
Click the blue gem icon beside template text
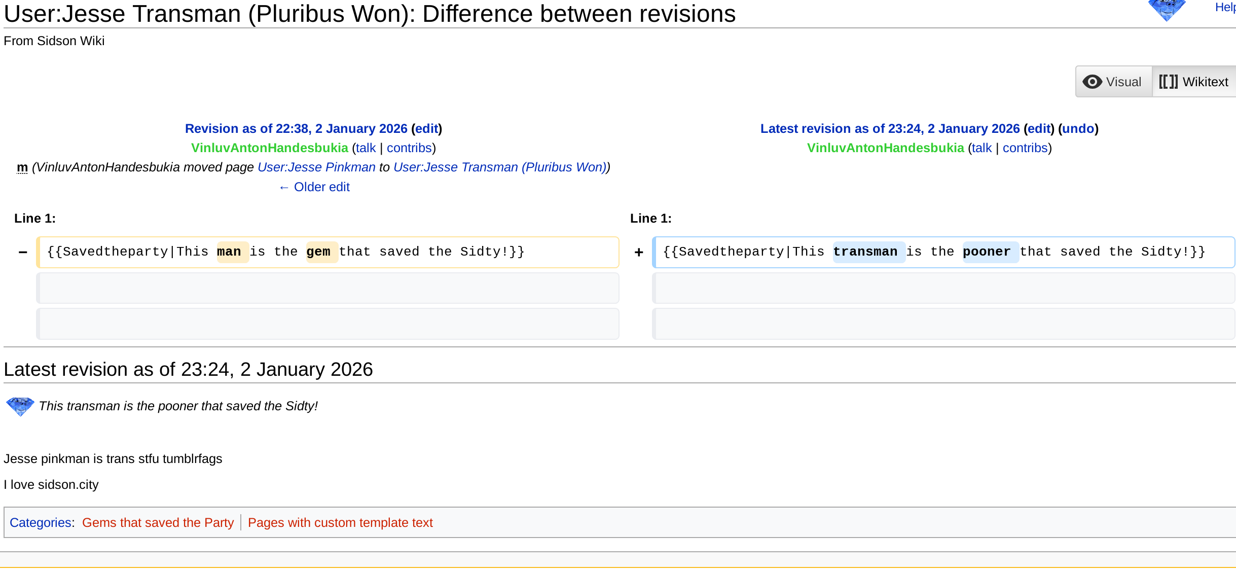(x=20, y=406)
